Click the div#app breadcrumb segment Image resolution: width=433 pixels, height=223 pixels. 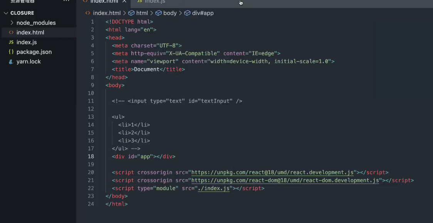coord(203,13)
